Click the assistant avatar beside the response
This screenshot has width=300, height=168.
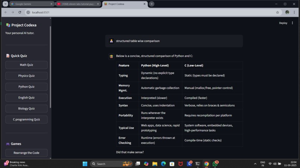[x=111, y=56]
